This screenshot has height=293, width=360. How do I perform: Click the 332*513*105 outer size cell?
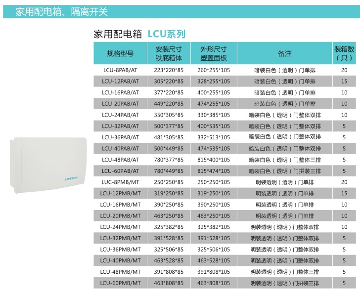coord(214,137)
